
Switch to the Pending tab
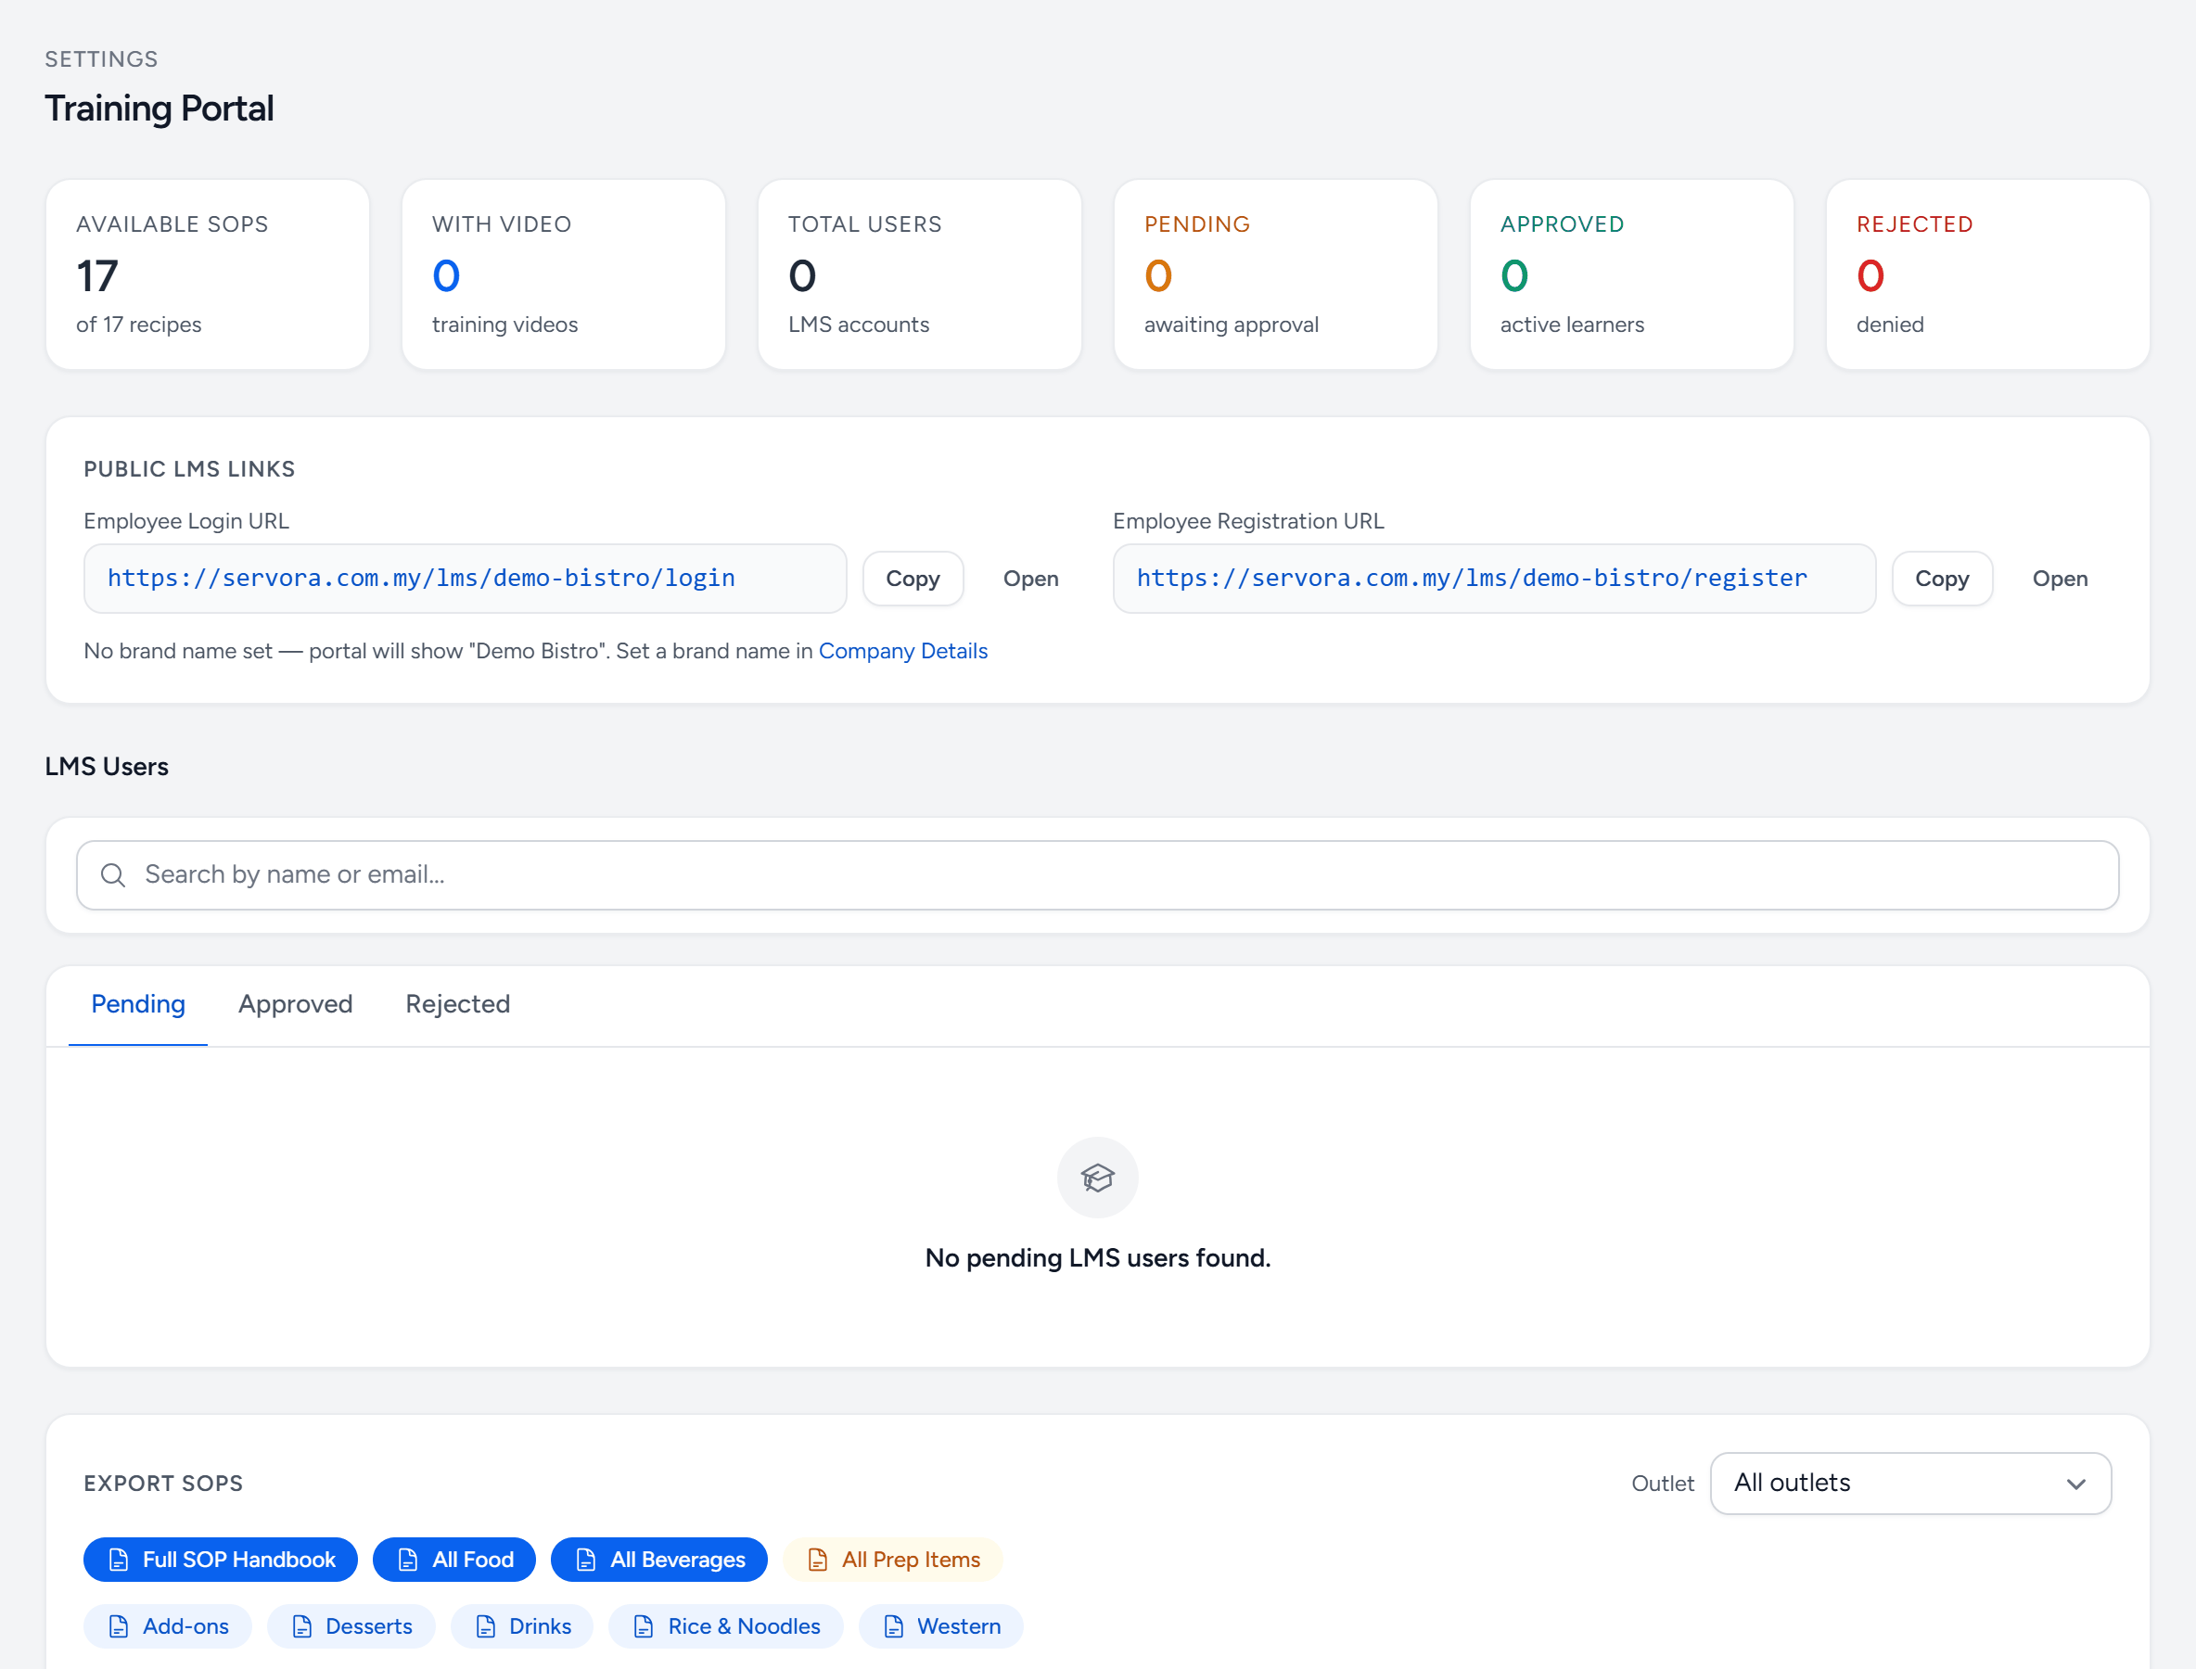138,1004
